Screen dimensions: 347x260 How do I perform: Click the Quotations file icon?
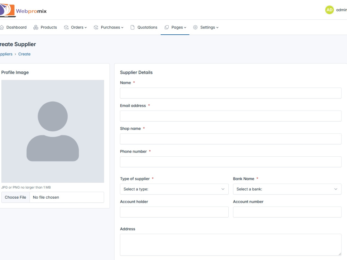(132, 27)
